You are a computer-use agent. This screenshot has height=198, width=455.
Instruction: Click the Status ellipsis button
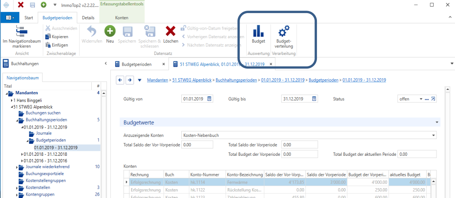pos(427,99)
